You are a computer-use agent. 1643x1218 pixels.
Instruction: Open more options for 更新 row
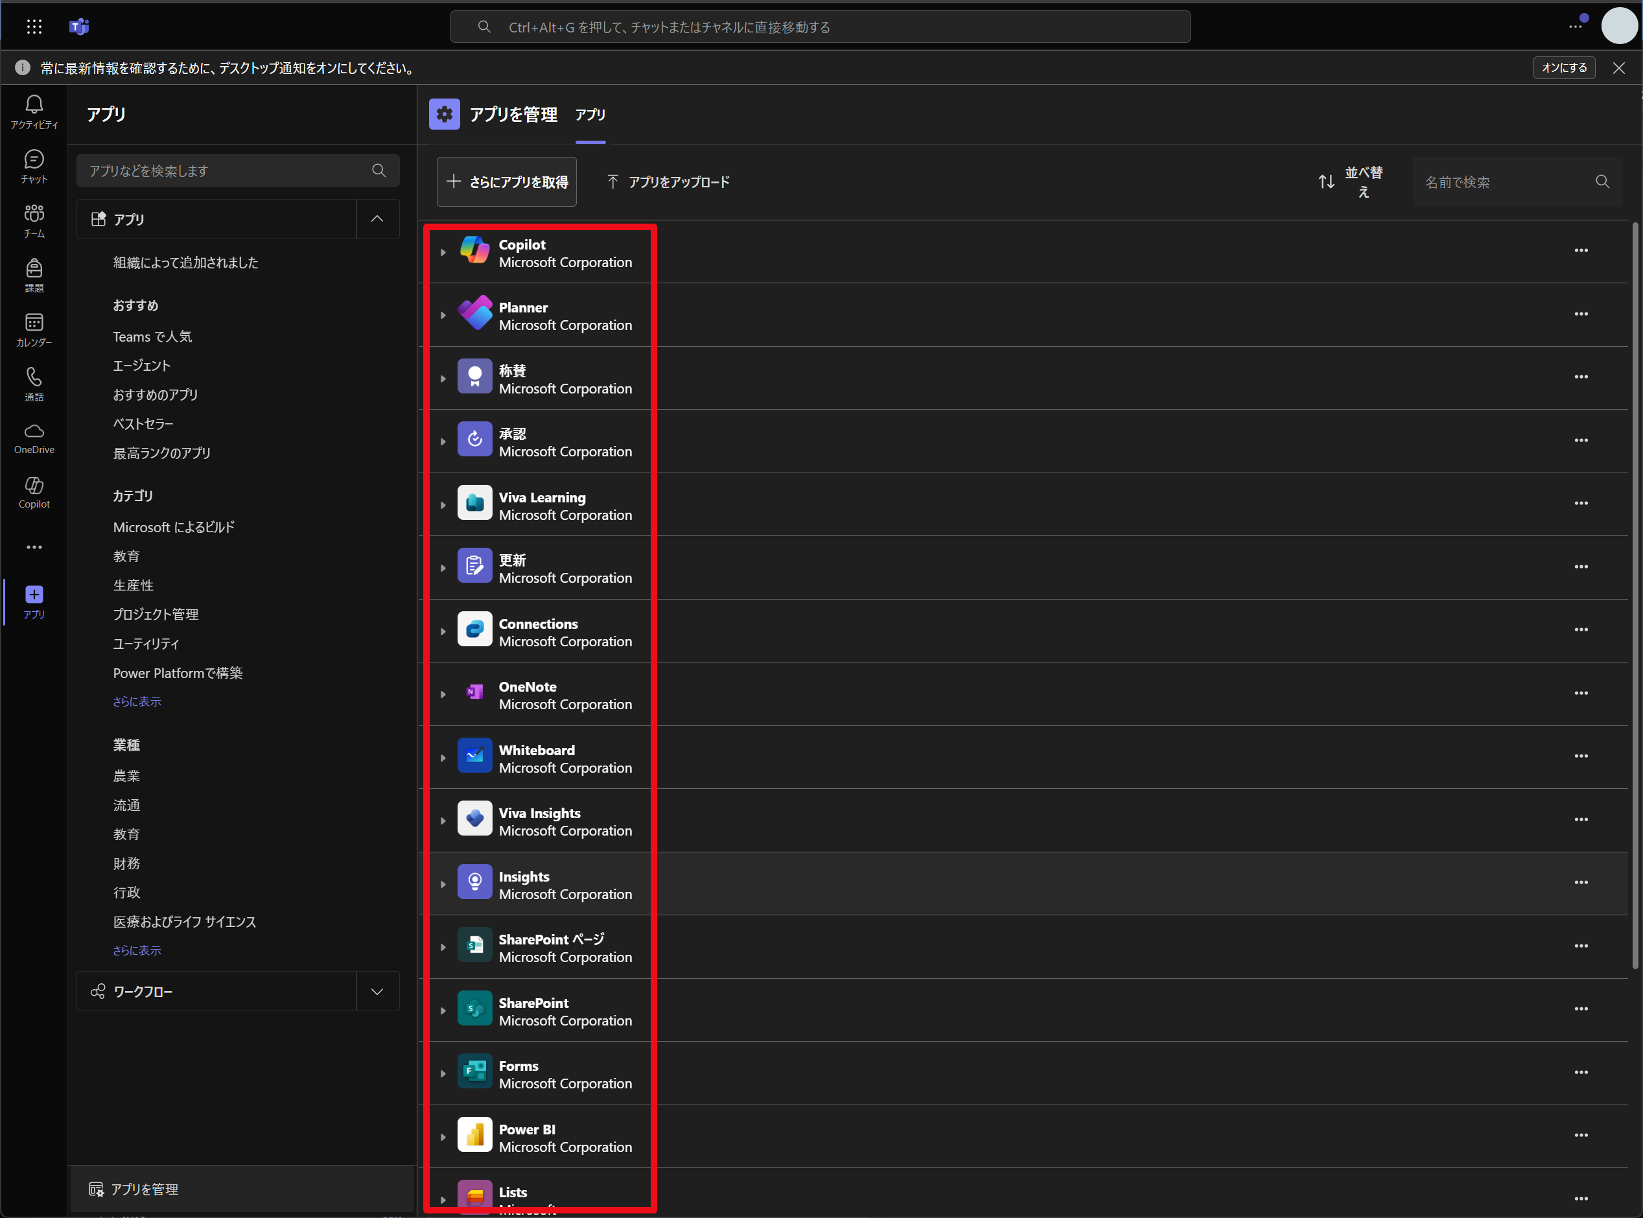point(1581,567)
